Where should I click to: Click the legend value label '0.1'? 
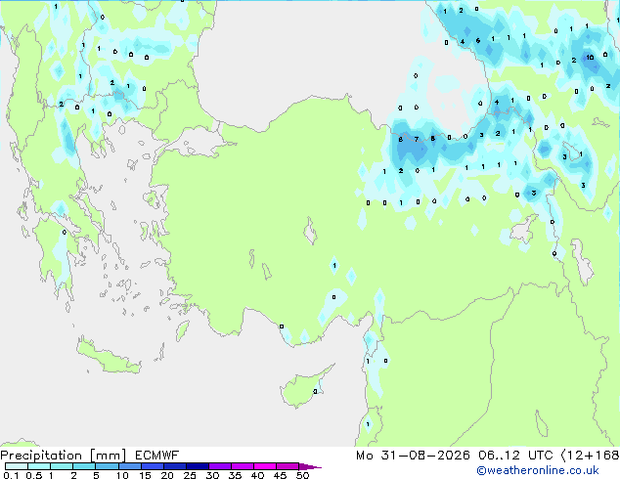click(x=11, y=475)
